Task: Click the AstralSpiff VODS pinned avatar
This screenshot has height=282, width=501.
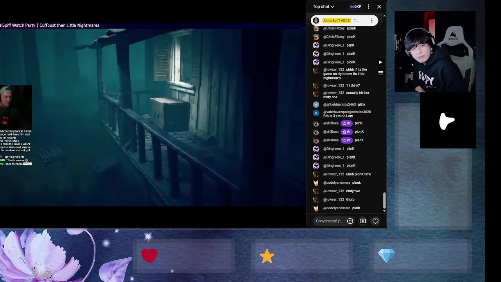Action: (x=316, y=21)
